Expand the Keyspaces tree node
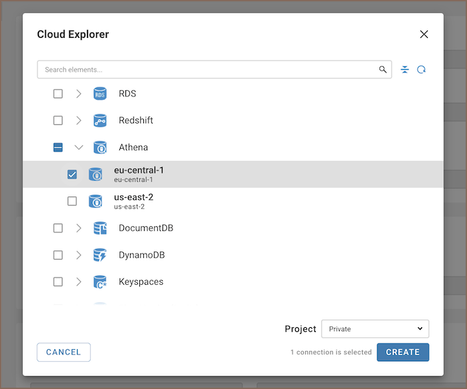Image resolution: width=467 pixels, height=389 pixels. (x=79, y=282)
